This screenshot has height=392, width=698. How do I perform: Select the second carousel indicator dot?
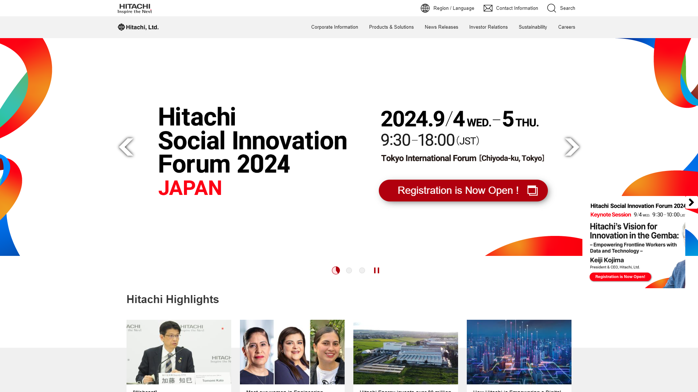(x=349, y=270)
